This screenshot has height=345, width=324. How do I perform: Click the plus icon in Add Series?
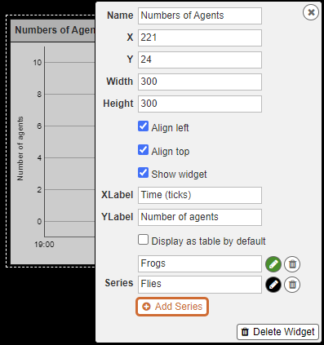pos(146,307)
